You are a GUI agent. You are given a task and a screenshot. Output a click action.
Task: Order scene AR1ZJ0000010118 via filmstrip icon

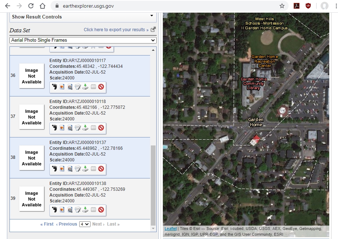[93, 128]
